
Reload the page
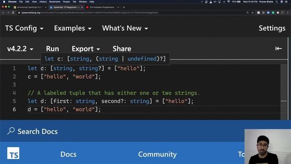(13, 13)
